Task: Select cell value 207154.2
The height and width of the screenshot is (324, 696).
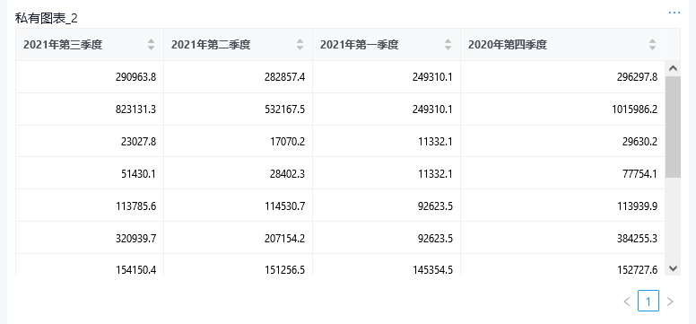Action: (284, 238)
